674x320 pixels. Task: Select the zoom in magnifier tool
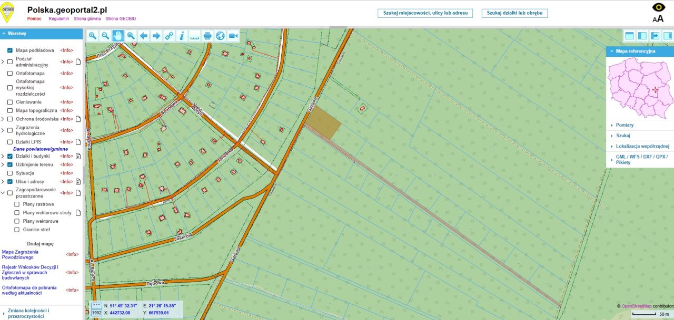pyautogui.click(x=92, y=36)
